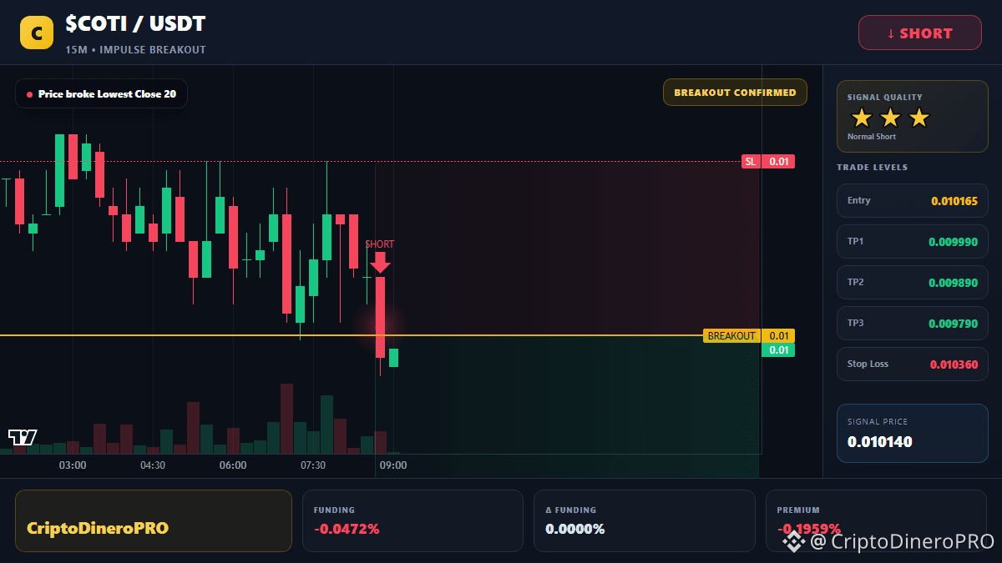The height and width of the screenshot is (563, 1002).
Task: Select the TP1 0.009990 row
Action: [x=913, y=241]
